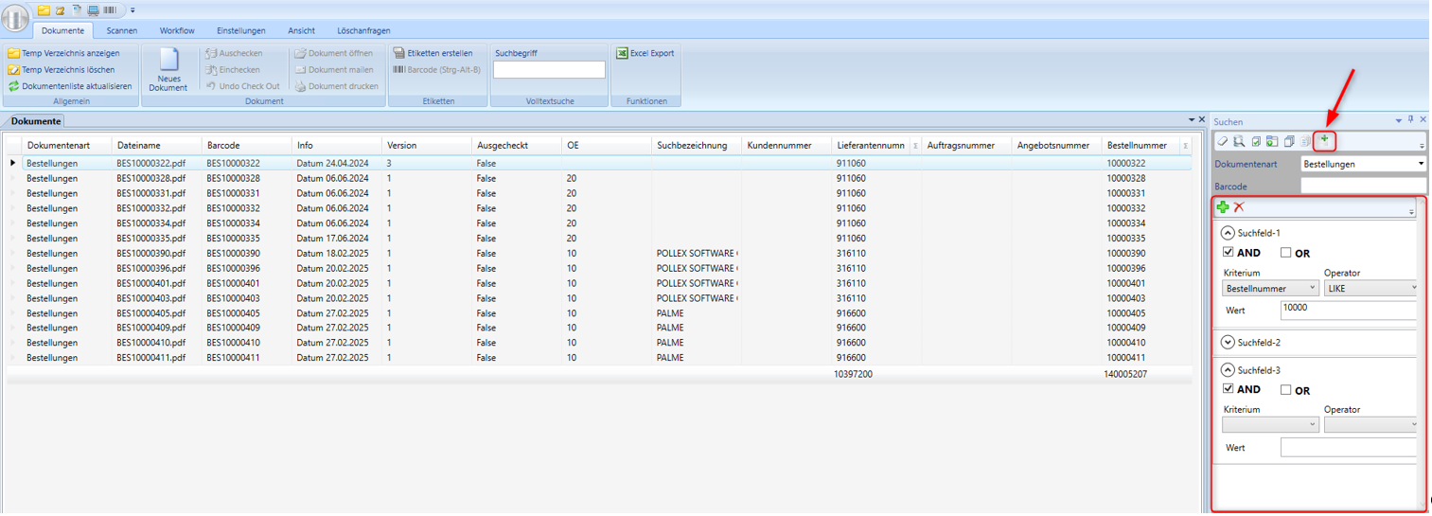Add search field with highlighted plus icon
The image size is (1432, 516).
[x=1325, y=140]
